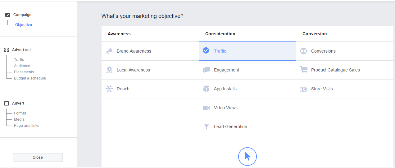The height and width of the screenshot is (168, 395).
Task: Click the Conversions globe icon
Action: [303, 51]
